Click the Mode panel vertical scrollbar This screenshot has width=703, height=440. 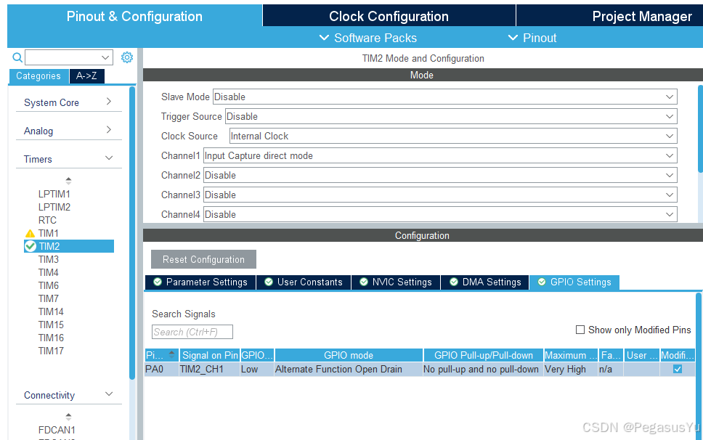(701, 129)
